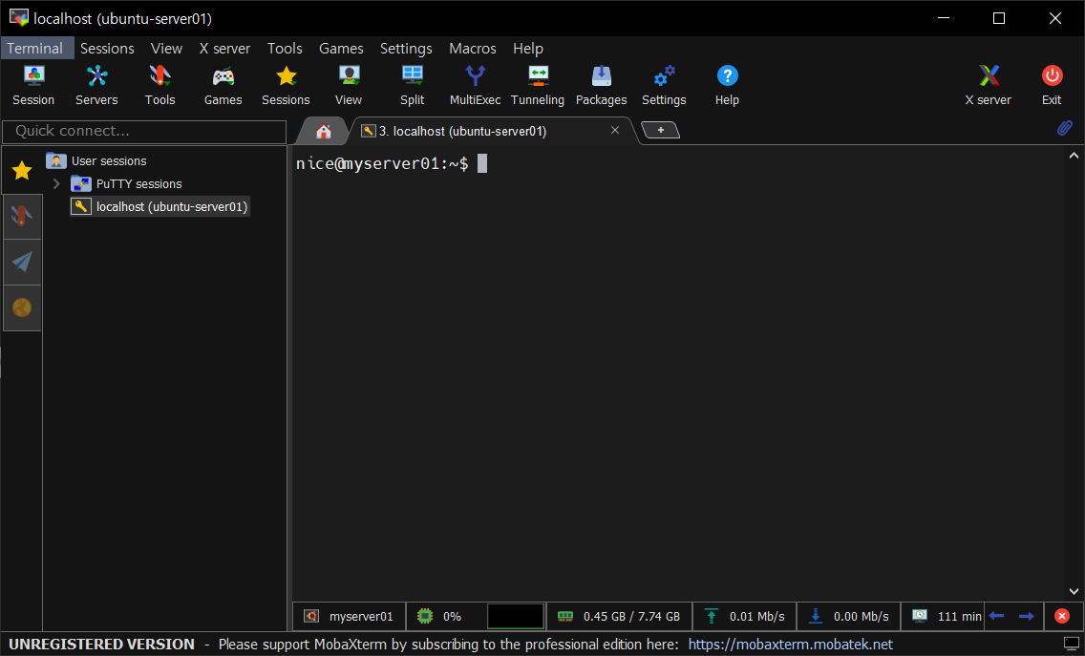This screenshot has width=1085, height=656.
Task: Click the myserver01 hostname status entry
Action: pyautogui.click(x=360, y=617)
